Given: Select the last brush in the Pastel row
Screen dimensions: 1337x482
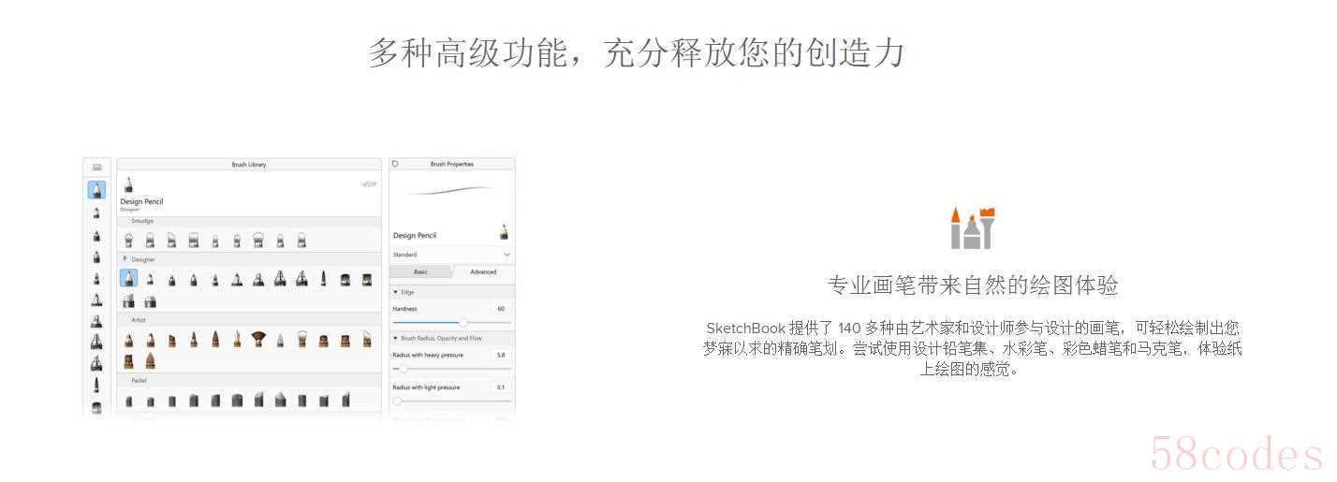Looking at the screenshot, I should (345, 401).
